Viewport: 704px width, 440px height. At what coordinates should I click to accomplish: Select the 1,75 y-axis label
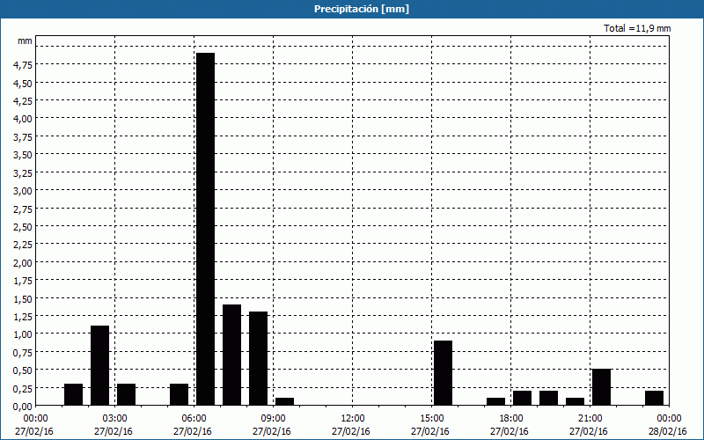click(23, 281)
